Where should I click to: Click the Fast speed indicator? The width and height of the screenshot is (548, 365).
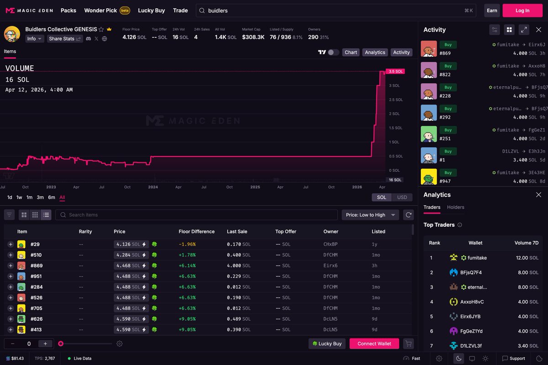(x=411, y=359)
